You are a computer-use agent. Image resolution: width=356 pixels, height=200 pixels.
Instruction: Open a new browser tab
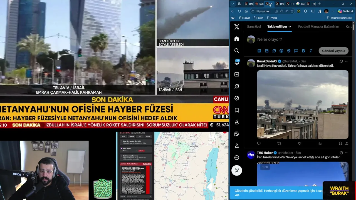(x=319, y=4)
